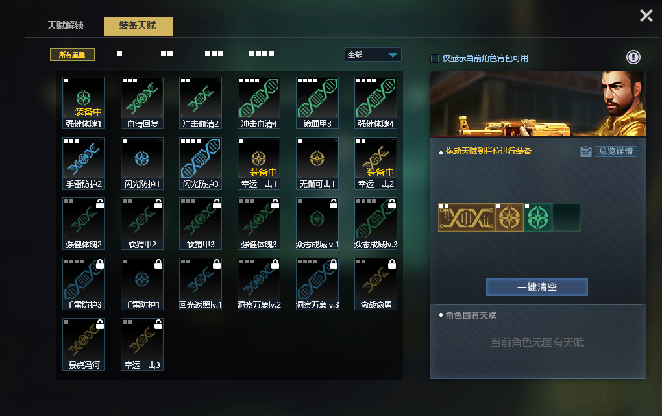This screenshot has width=662, height=416.
Task: Filter by single-square weight
Action: (119, 54)
